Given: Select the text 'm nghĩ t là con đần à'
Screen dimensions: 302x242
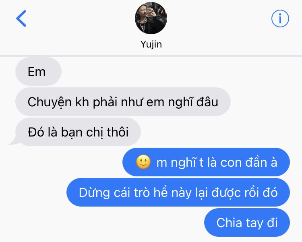Looking at the screenshot, I should 217,162.
